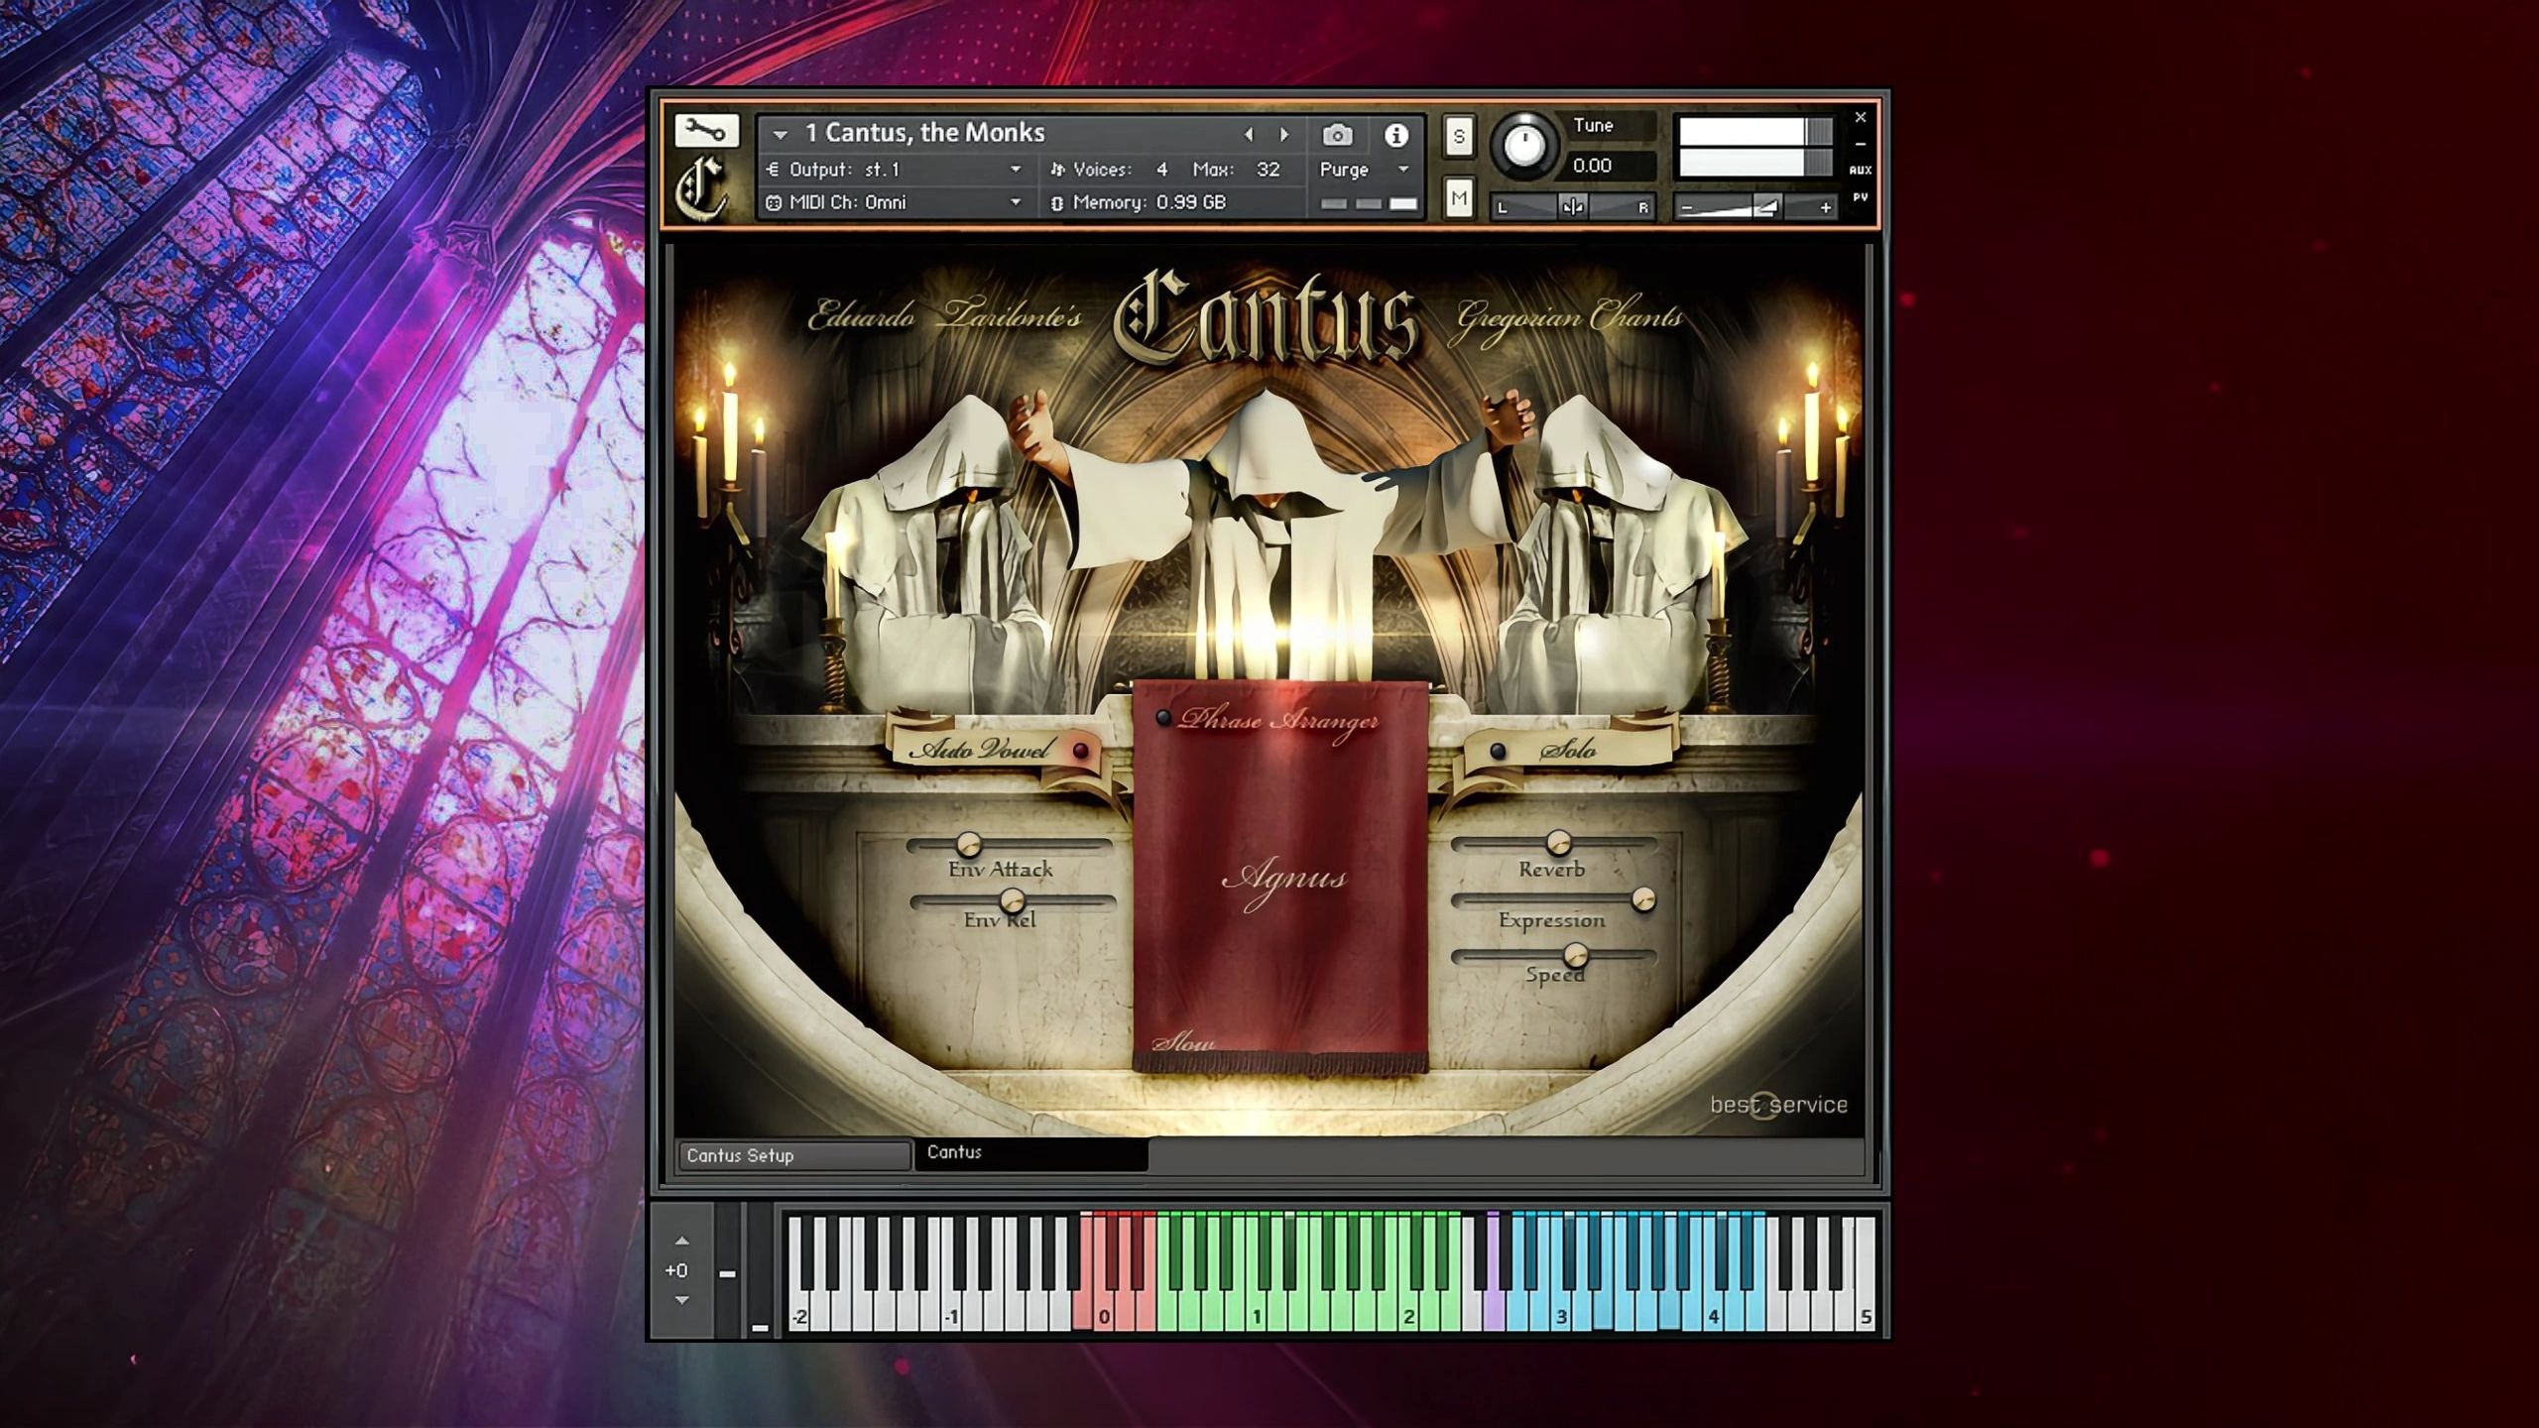Click the volume plus icon
The image size is (2539, 1428).
pos(1825,207)
